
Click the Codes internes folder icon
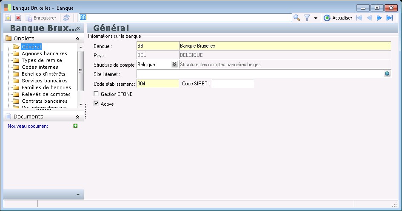click(16, 67)
